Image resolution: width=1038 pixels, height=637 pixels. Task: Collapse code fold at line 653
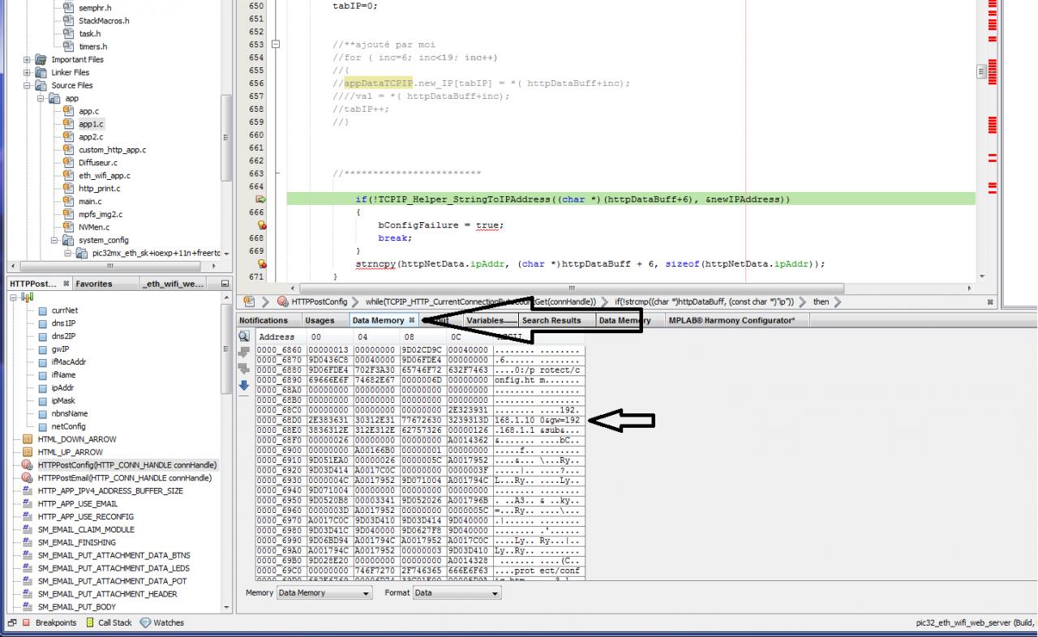pos(276,45)
